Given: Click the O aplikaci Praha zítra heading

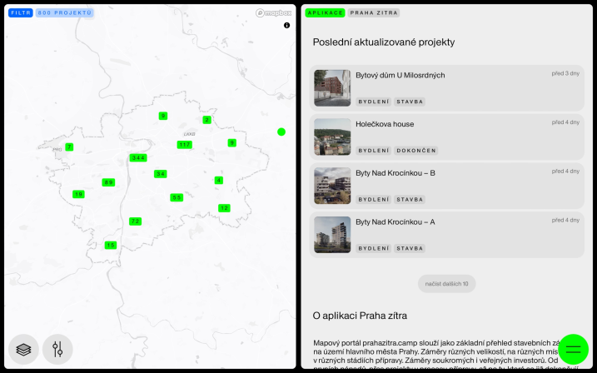Looking at the screenshot, I should [x=360, y=316].
